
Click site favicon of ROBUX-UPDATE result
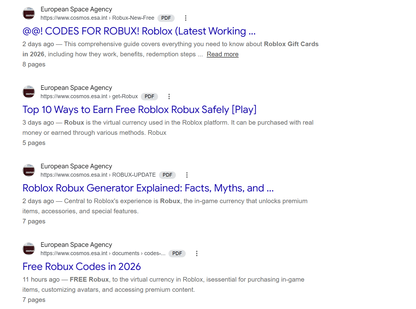(x=29, y=170)
